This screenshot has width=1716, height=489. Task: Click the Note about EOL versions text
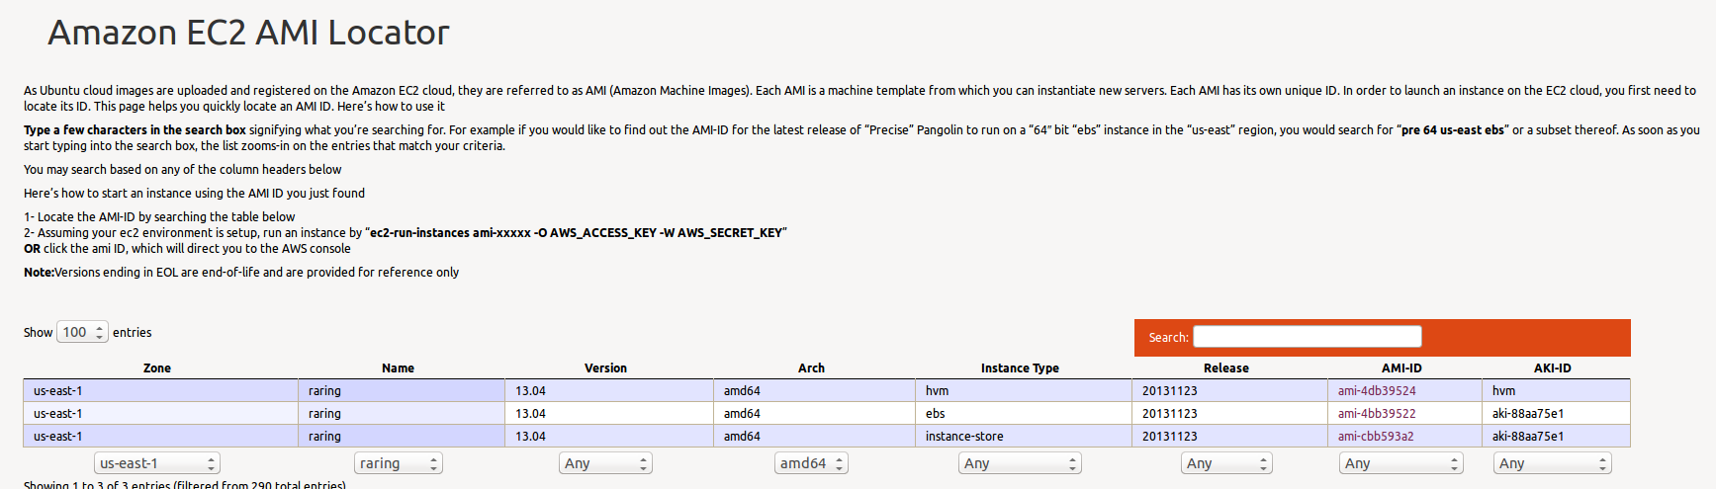[x=241, y=273]
